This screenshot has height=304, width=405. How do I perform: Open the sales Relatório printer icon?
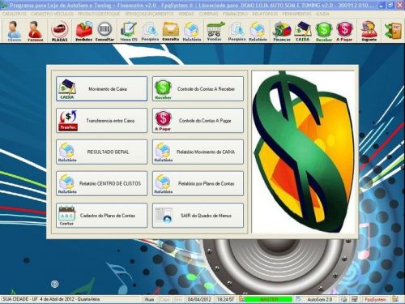tap(258, 31)
